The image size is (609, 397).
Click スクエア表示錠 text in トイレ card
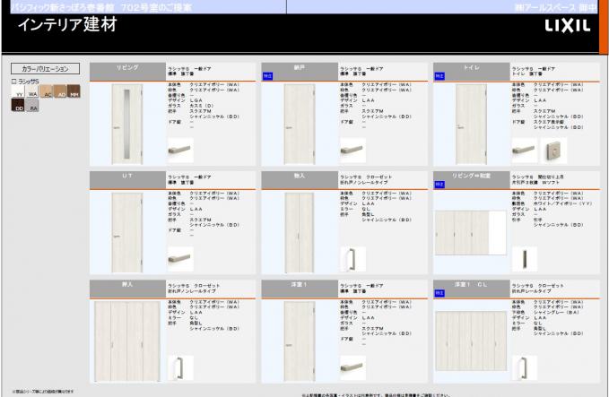point(548,122)
